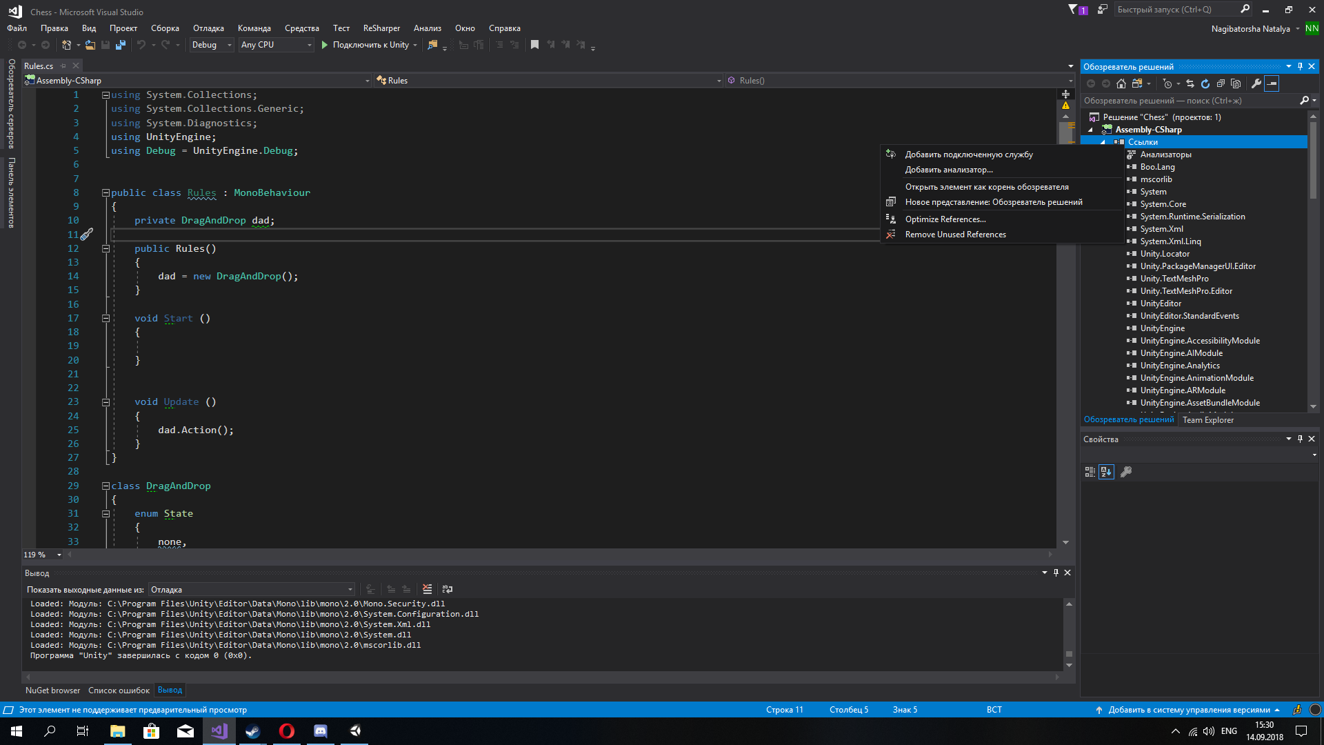The image size is (1324, 745).
Task: Click Добавить в систему управления версиями
Action: [x=1187, y=710]
